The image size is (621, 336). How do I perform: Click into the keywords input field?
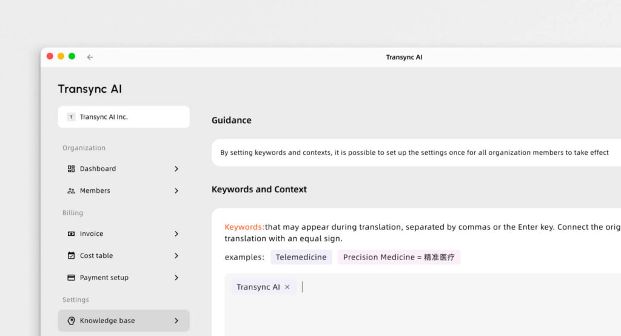point(425,303)
